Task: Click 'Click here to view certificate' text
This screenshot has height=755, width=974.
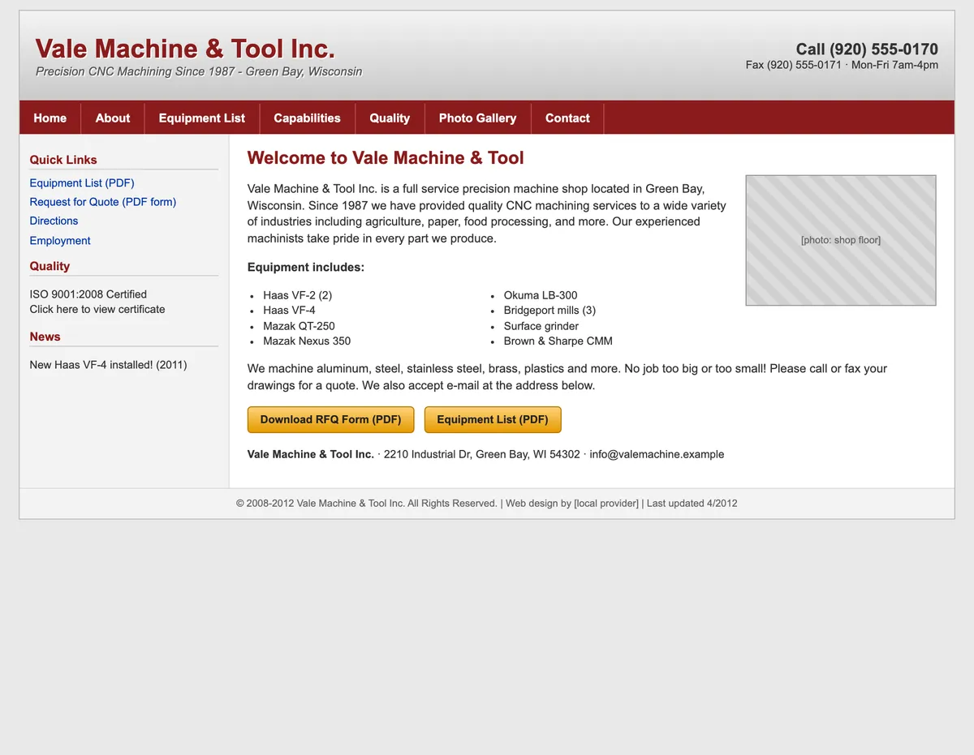Action: tap(97, 309)
